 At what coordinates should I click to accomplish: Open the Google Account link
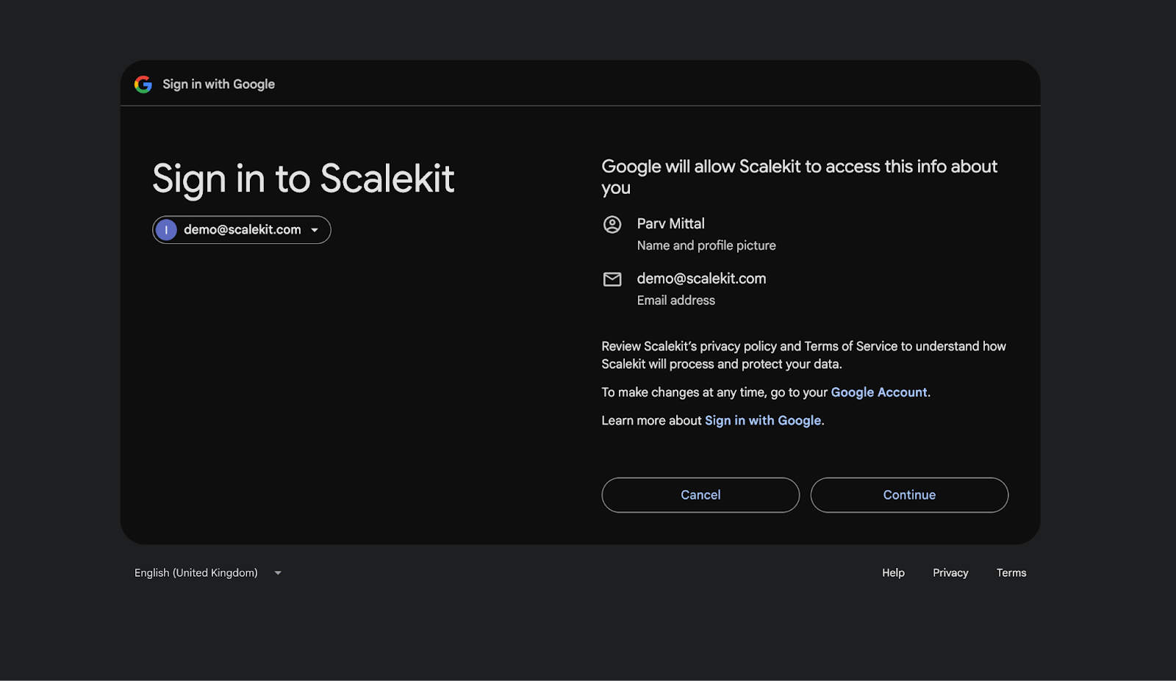point(879,392)
